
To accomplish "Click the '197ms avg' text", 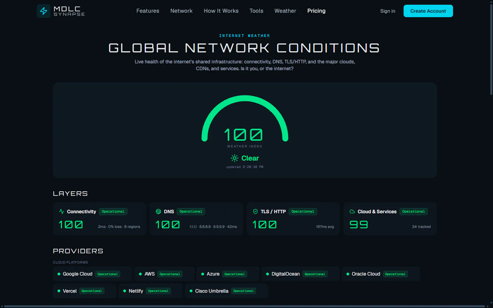I will [x=325, y=227].
